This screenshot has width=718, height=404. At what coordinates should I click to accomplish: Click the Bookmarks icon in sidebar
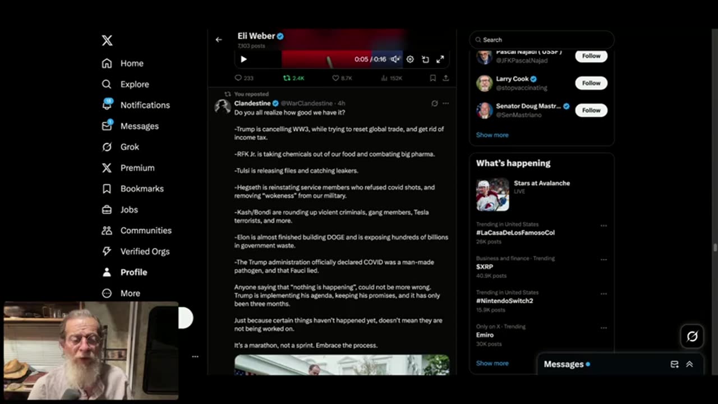(107, 189)
